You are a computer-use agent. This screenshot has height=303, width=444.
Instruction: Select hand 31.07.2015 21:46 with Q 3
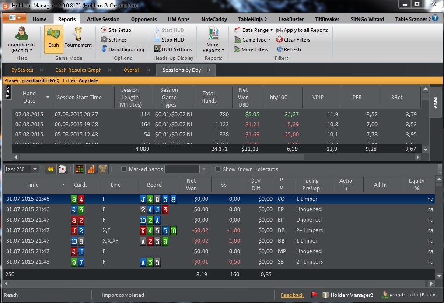pos(219,209)
